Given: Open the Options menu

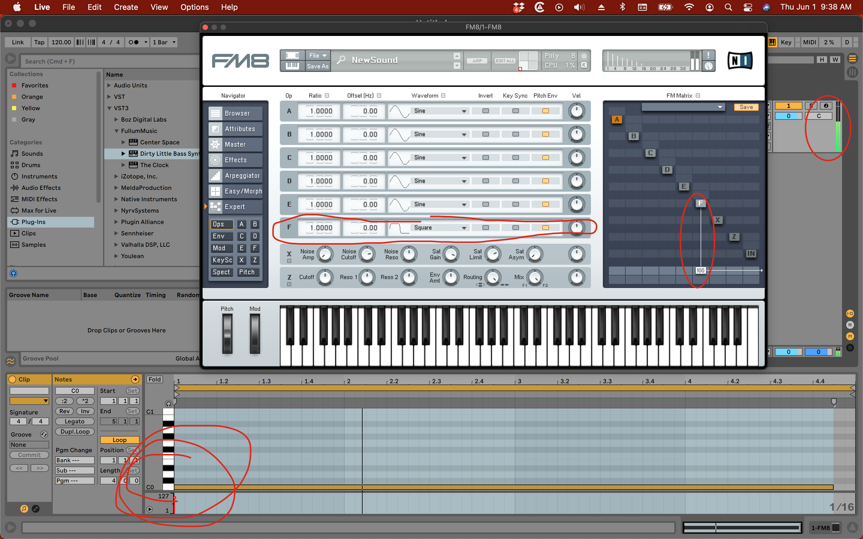Looking at the screenshot, I should point(194,7).
